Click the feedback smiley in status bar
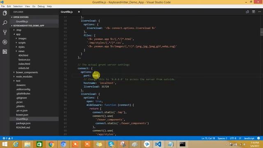Image resolution: width=263 pixels, height=148 pixels. [x=258, y=138]
